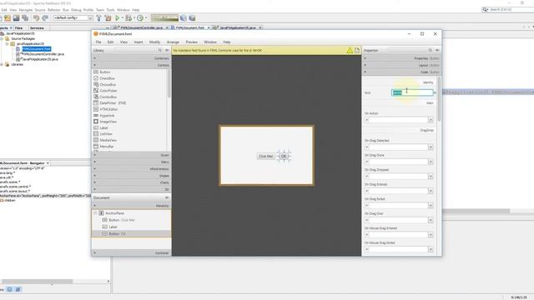This screenshot has height=300, width=534.
Task: Collapse the Hierarchy section in Document panel
Action: coord(132,206)
